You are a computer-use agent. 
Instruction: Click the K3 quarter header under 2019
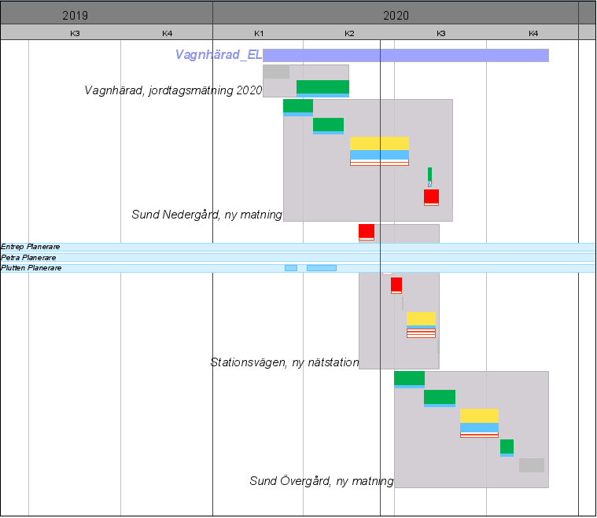[x=75, y=34]
